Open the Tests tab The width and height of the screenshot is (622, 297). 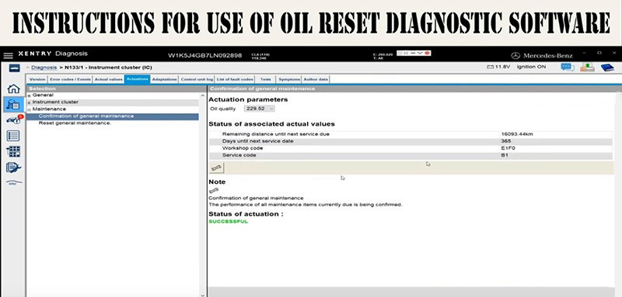265,80
